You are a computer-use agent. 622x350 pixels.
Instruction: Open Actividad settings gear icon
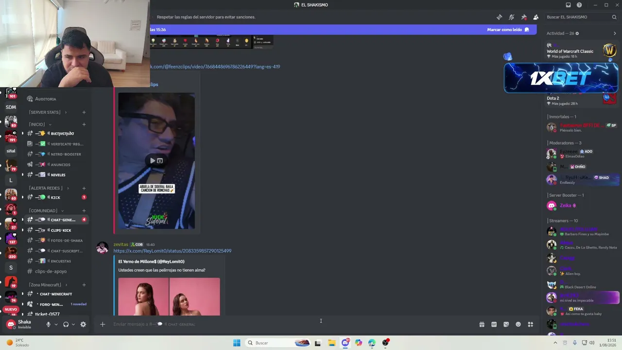point(577,34)
